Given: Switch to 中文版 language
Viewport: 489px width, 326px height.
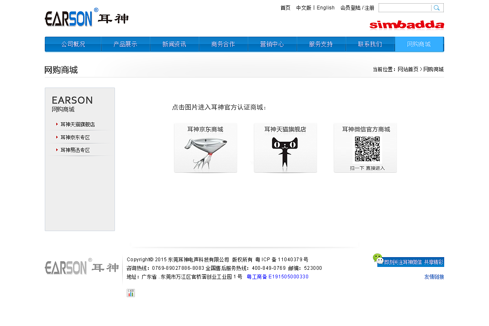Looking at the screenshot, I should [304, 8].
